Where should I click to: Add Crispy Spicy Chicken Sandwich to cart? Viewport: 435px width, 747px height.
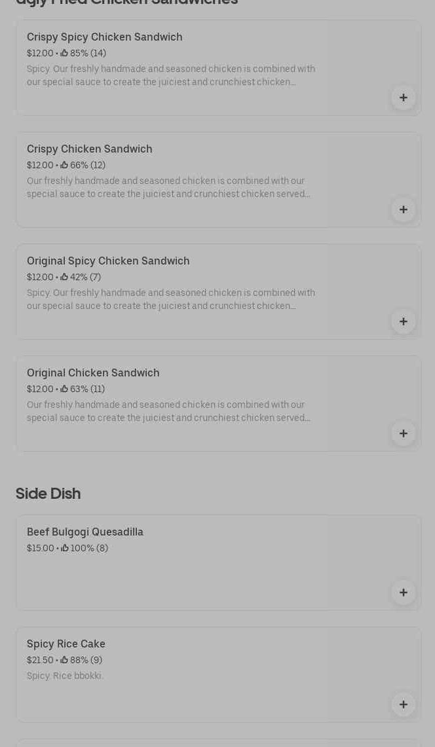point(404,98)
